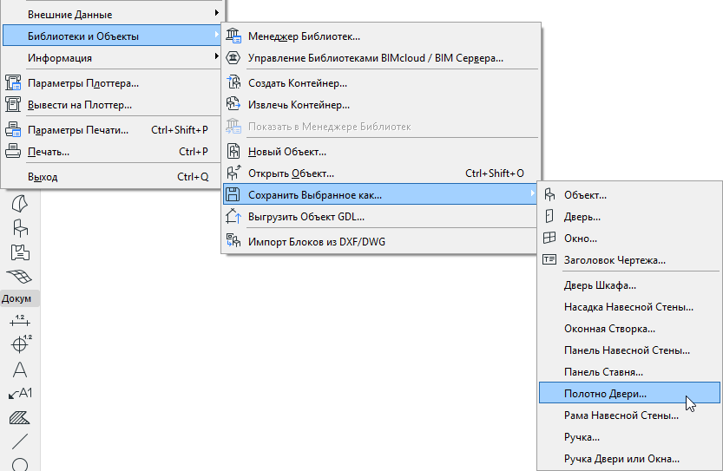Image resolution: width=723 pixels, height=471 pixels.
Task: Choose Параметры Плоттера menu entry
Action: click(111, 83)
